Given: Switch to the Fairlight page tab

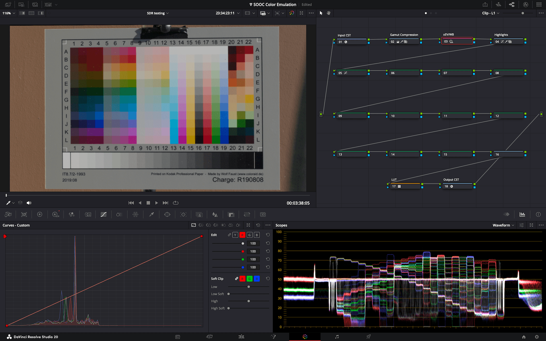Looking at the screenshot, I should point(337,337).
